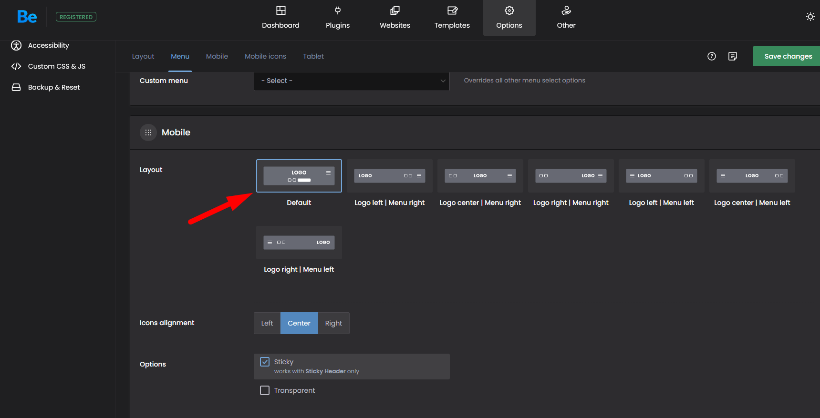Open the Templates section
820x418 pixels.
coord(452,18)
